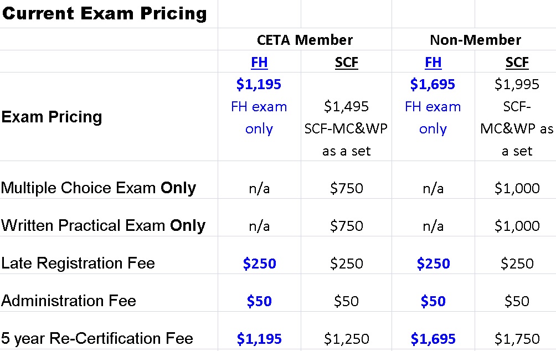The image size is (556, 351).
Task: Click the SCF heading under CETA Member
Action: click(x=347, y=63)
